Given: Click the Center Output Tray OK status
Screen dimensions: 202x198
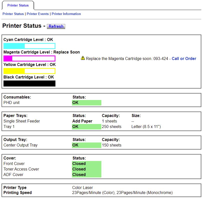Looking at the screenshot, I should 86,145.
